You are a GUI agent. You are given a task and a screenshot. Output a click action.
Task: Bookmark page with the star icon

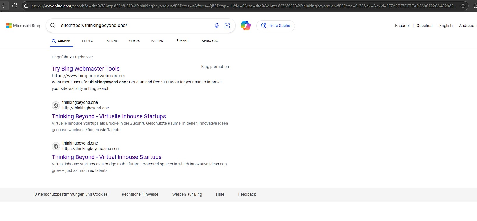pos(463,6)
